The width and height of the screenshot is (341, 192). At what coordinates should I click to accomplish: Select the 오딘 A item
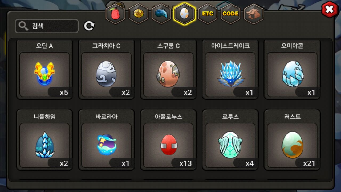point(44,70)
